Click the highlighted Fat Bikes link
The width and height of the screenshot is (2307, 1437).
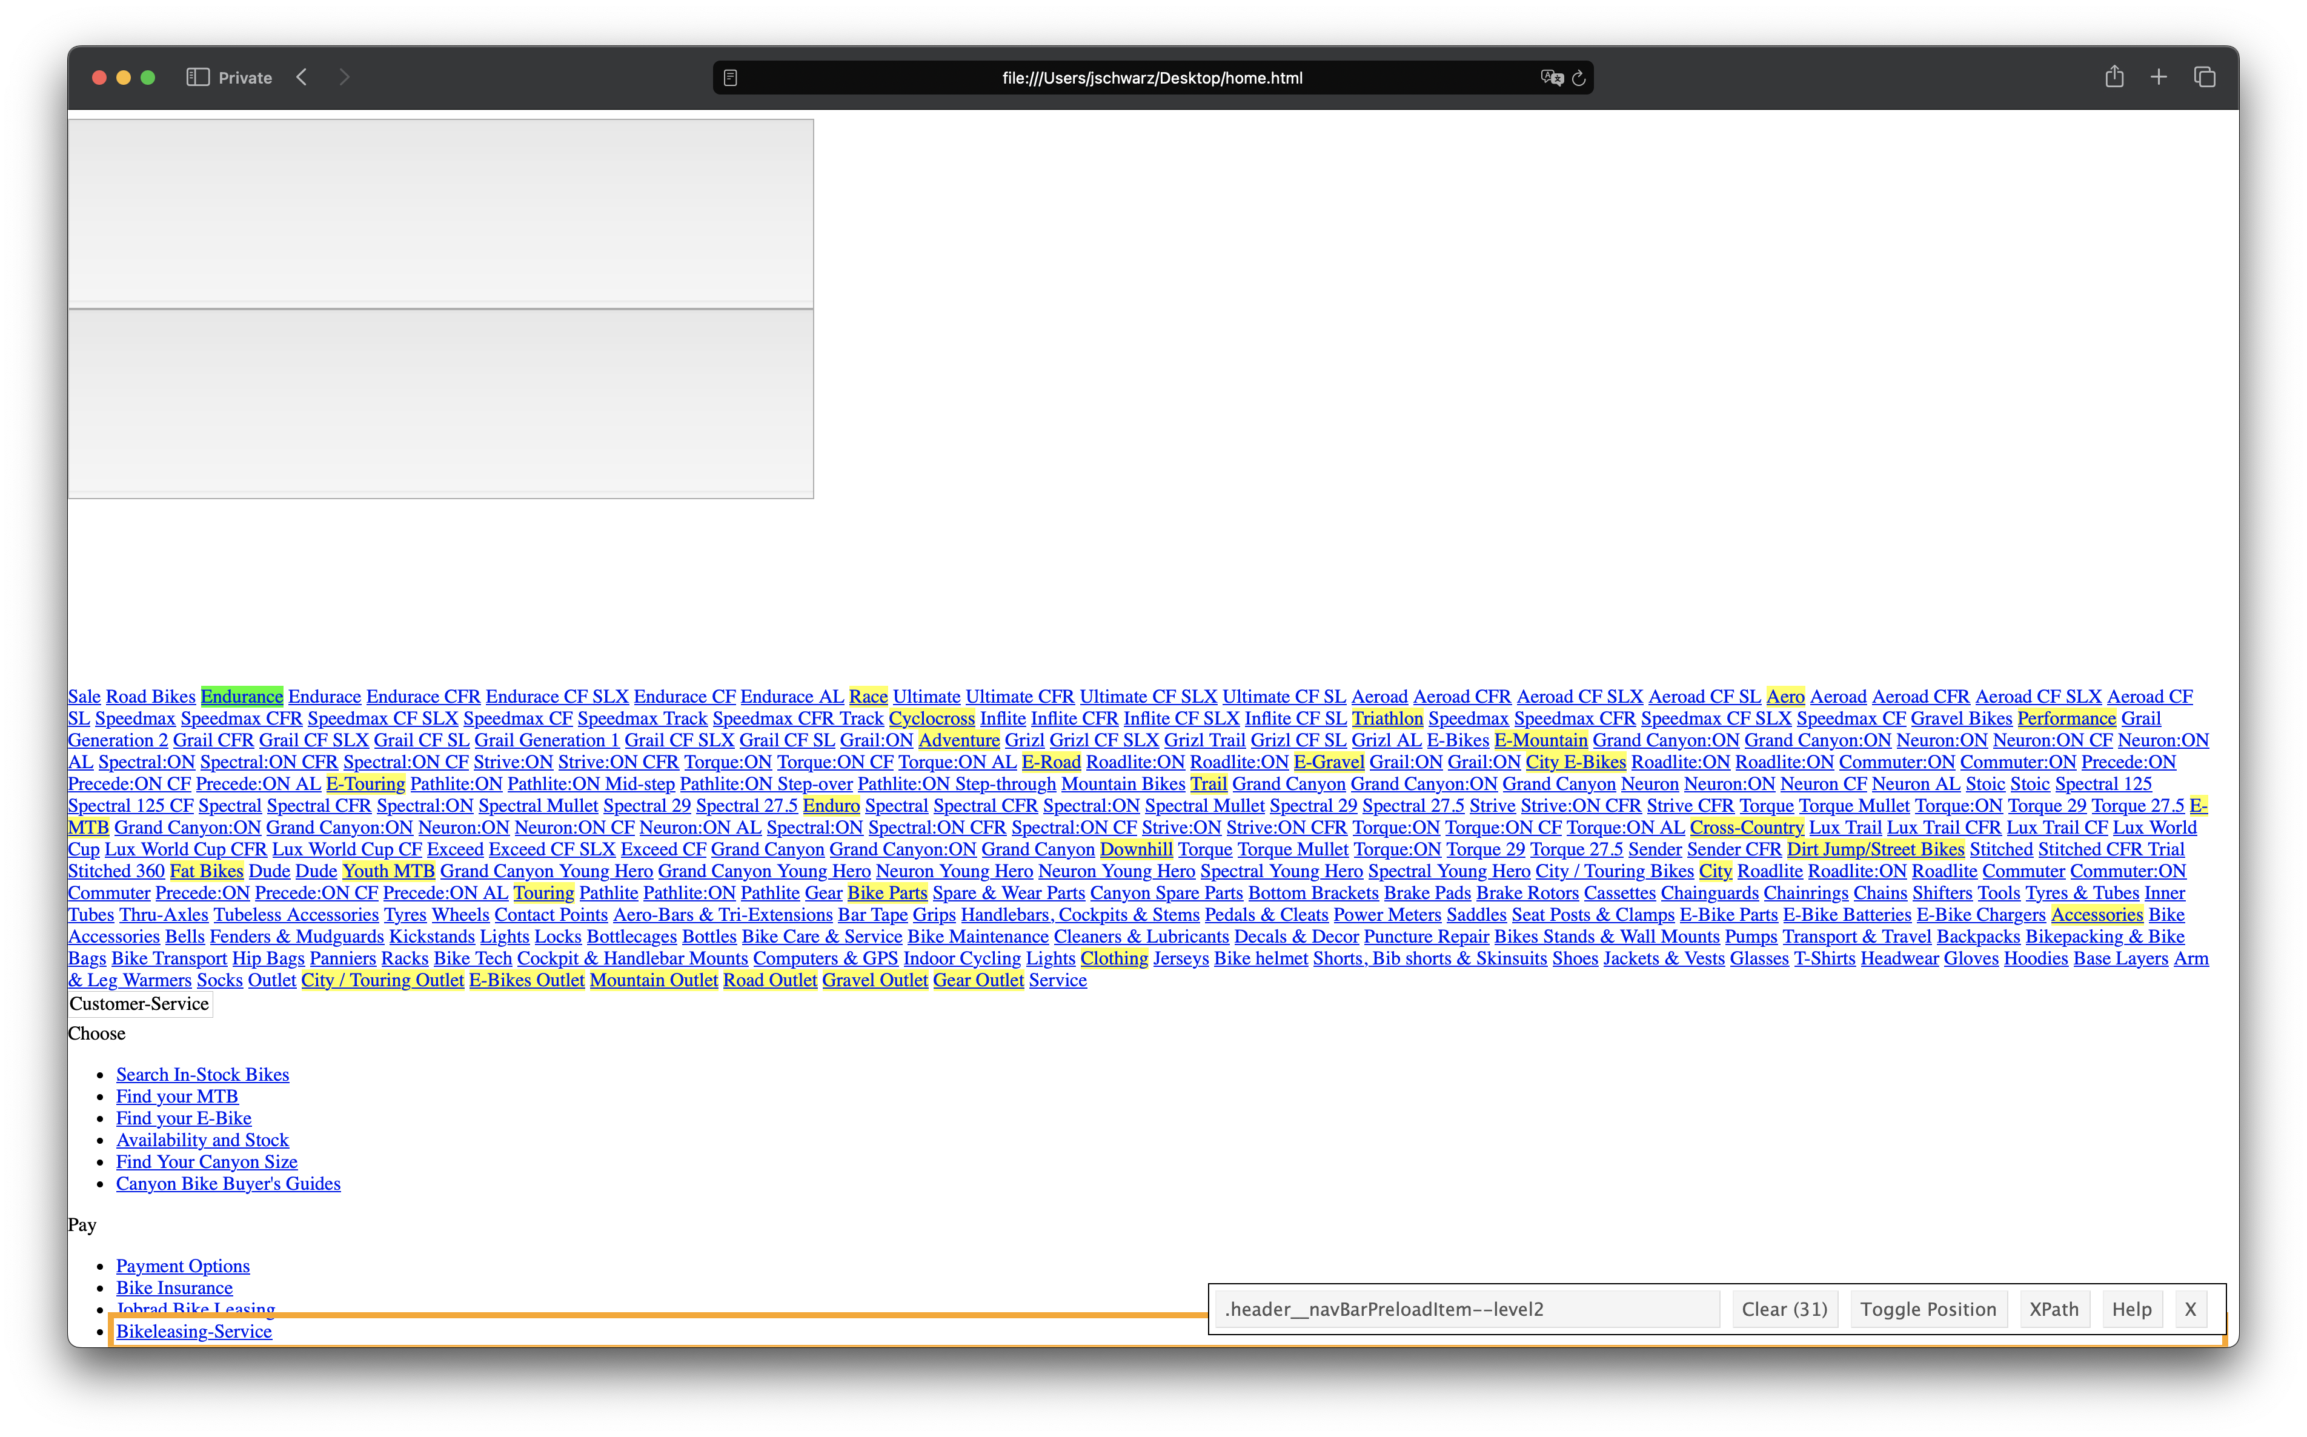(x=206, y=872)
